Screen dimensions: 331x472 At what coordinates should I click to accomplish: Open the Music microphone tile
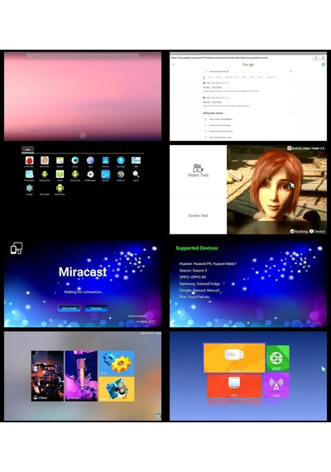point(81,376)
